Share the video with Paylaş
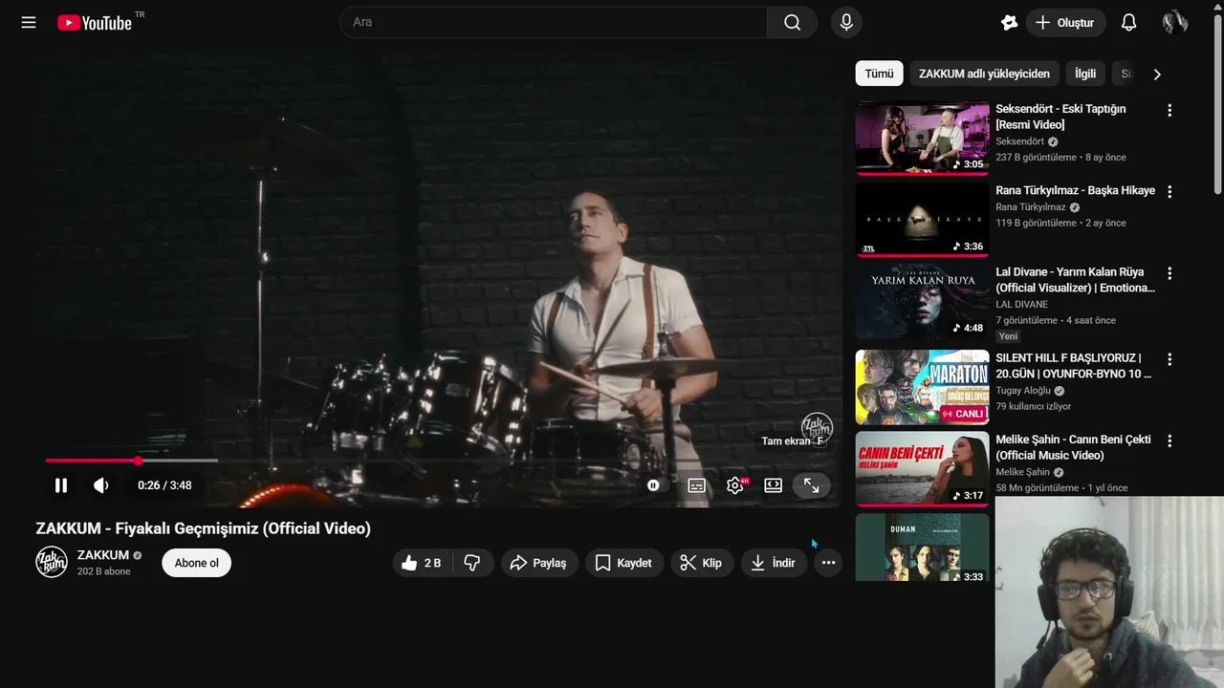1224x688 pixels. click(539, 563)
